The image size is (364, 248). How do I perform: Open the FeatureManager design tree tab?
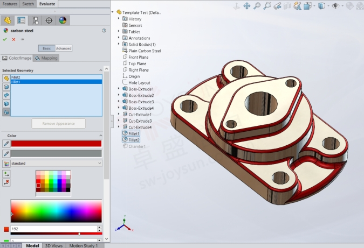[x=8, y=20]
